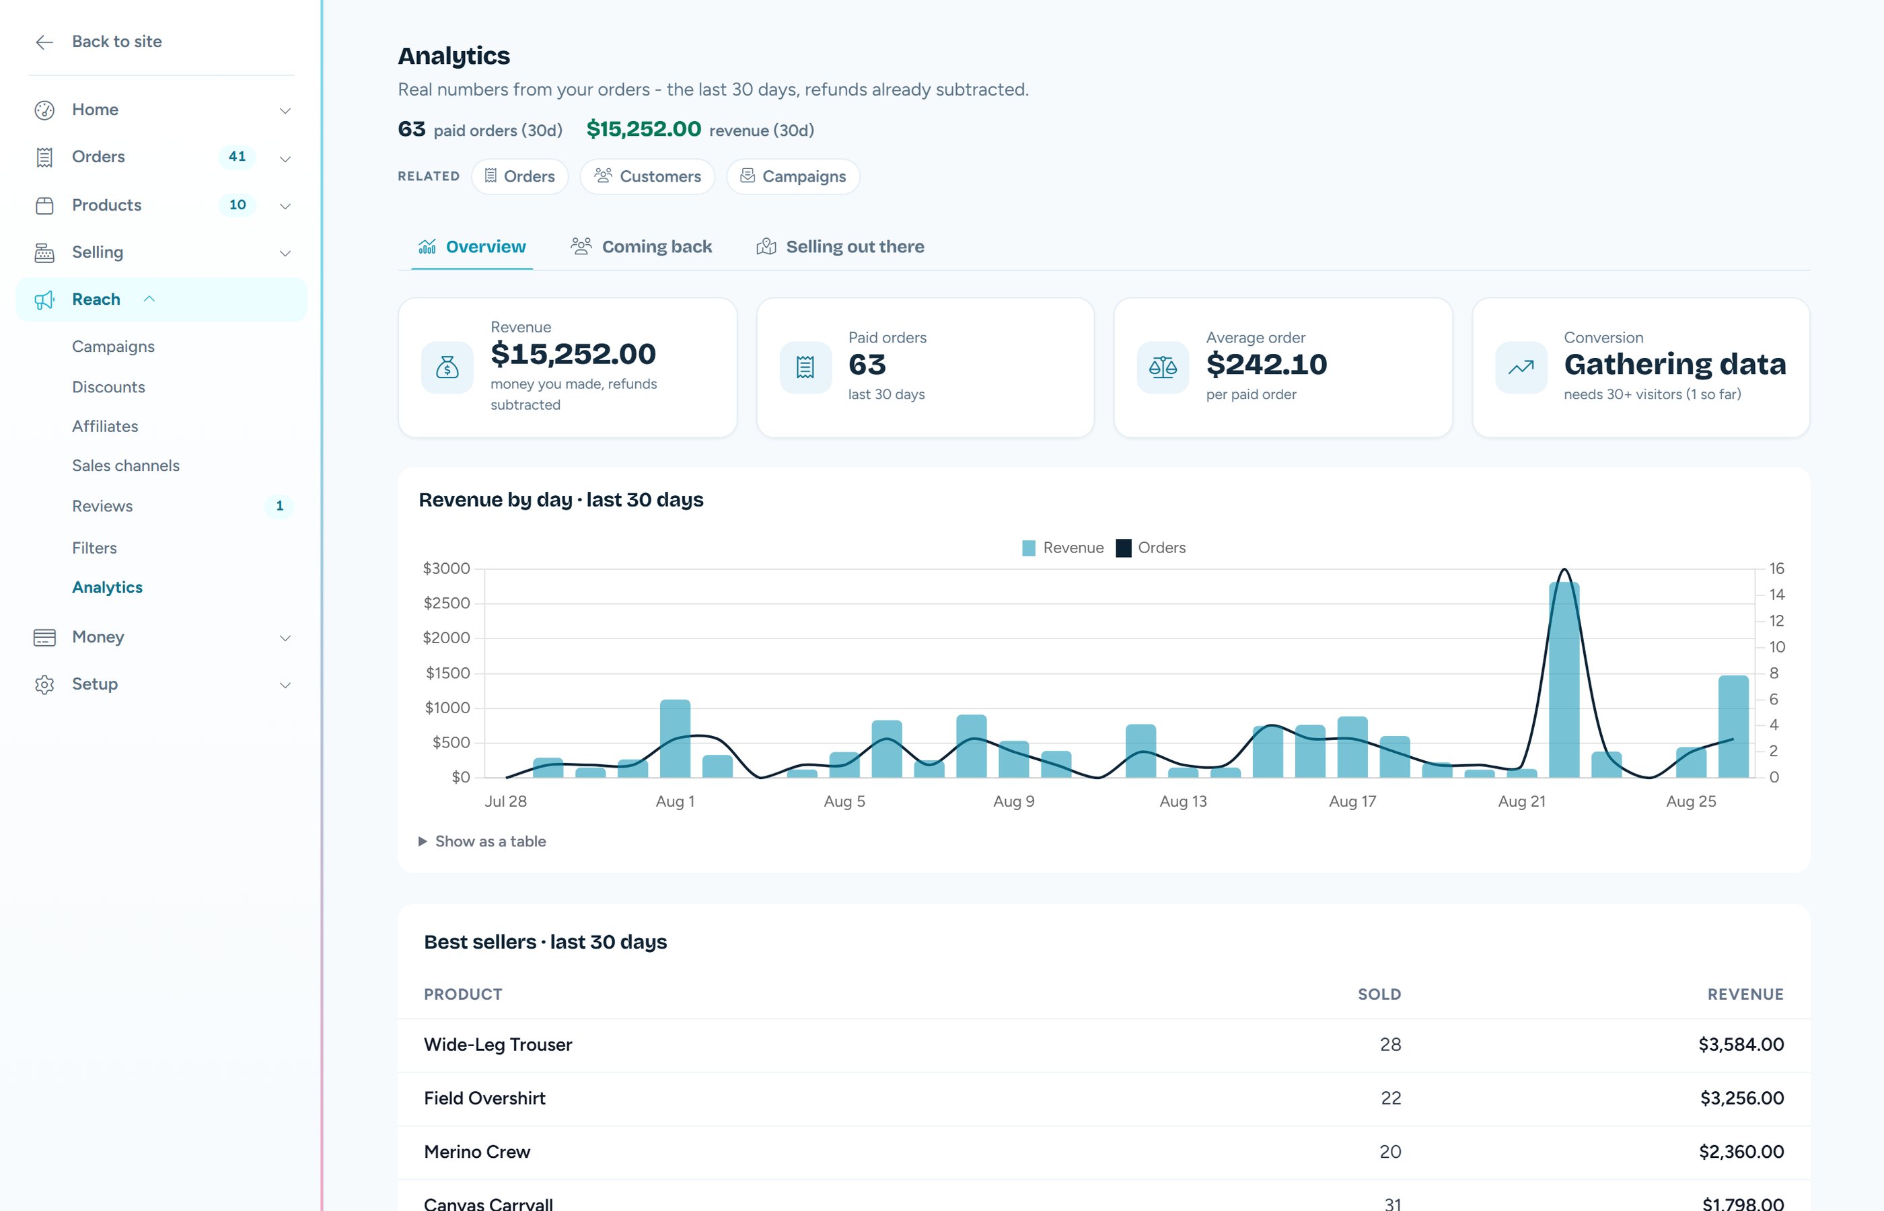The image size is (1884, 1211).
Task: Expand Show as a table disclosure
Action: (x=482, y=842)
